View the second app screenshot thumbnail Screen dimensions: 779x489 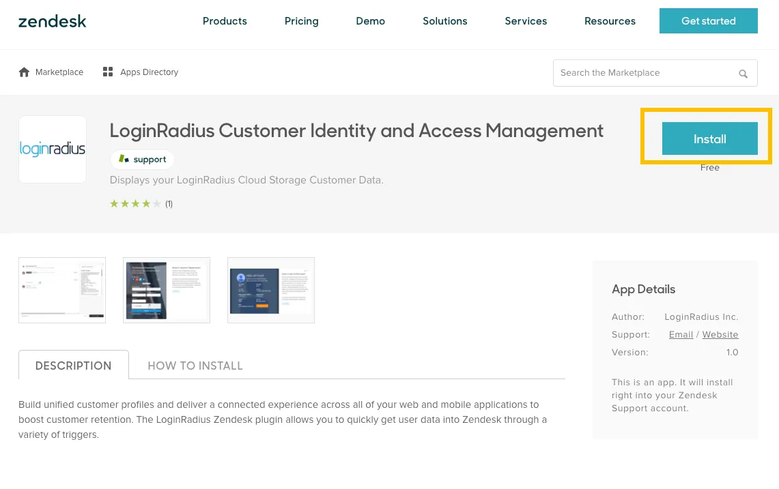click(x=167, y=290)
